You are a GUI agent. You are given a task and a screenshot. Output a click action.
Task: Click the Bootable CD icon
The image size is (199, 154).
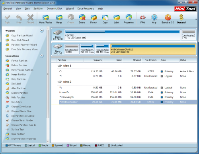(x=168, y=17)
